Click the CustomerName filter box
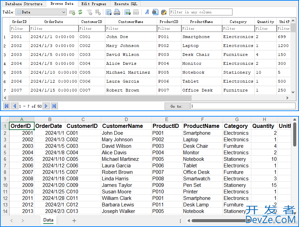The image size is (299, 227). point(131,28)
